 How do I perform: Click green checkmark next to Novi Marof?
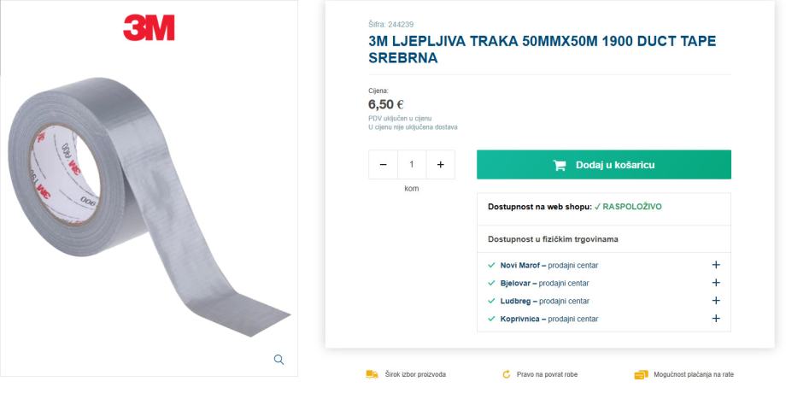(x=491, y=265)
